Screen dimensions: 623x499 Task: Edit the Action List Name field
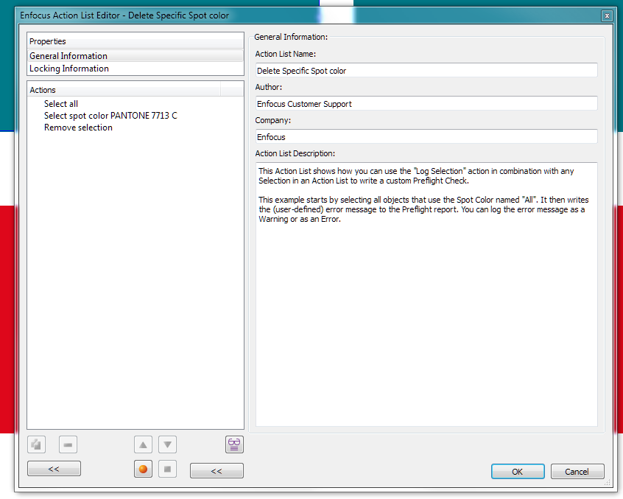(426, 70)
